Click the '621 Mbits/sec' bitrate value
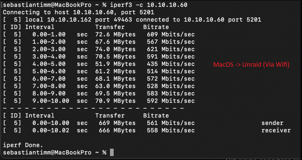 [171, 49]
